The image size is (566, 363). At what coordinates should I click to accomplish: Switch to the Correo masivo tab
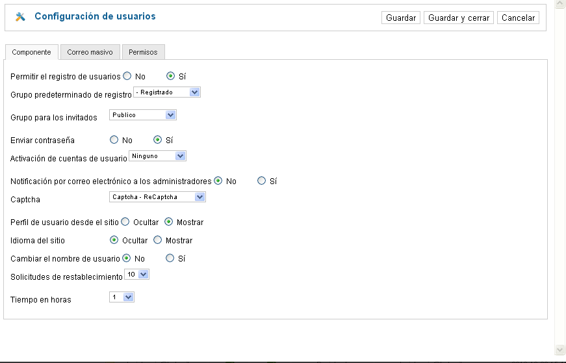click(90, 52)
